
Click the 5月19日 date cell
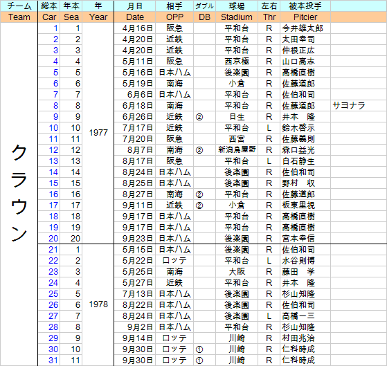click(135, 84)
